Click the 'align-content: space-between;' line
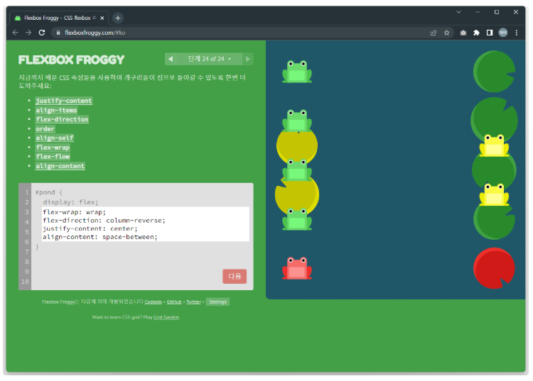Image resolution: width=533 pixels, height=381 pixels. coord(100,237)
